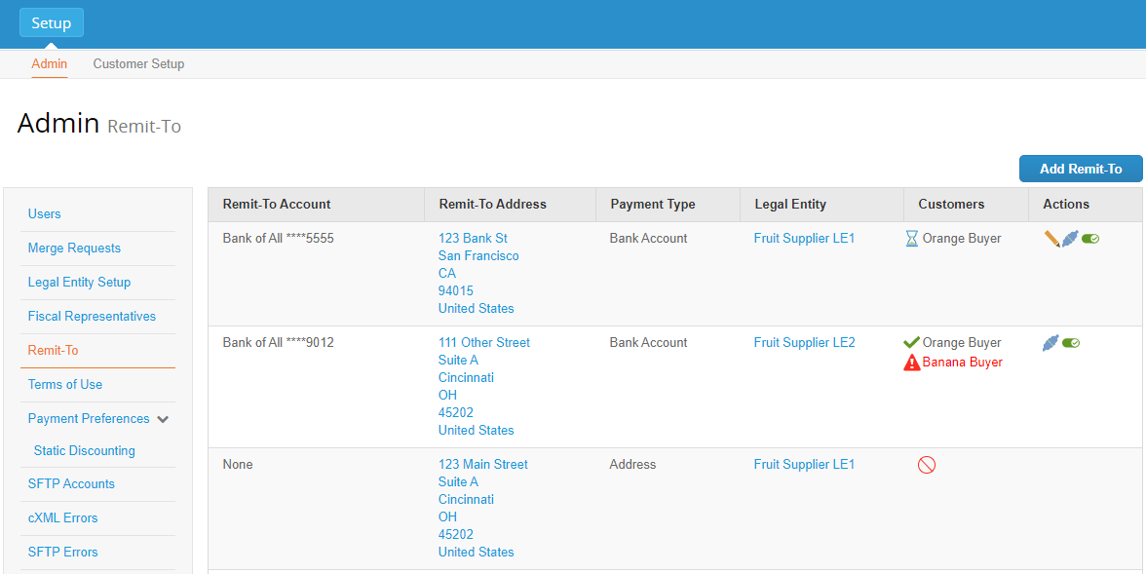Go to the cXML Errors sidebar page
The width and height of the screenshot is (1146, 574).
pyautogui.click(x=62, y=518)
